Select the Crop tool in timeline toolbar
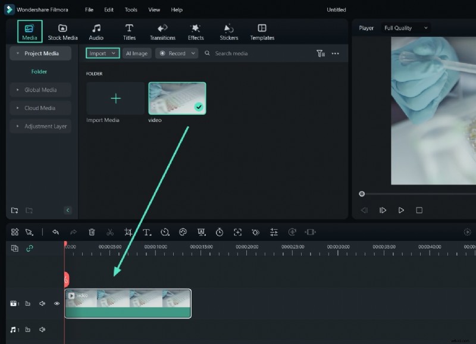The image size is (476, 344). [x=128, y=232]
